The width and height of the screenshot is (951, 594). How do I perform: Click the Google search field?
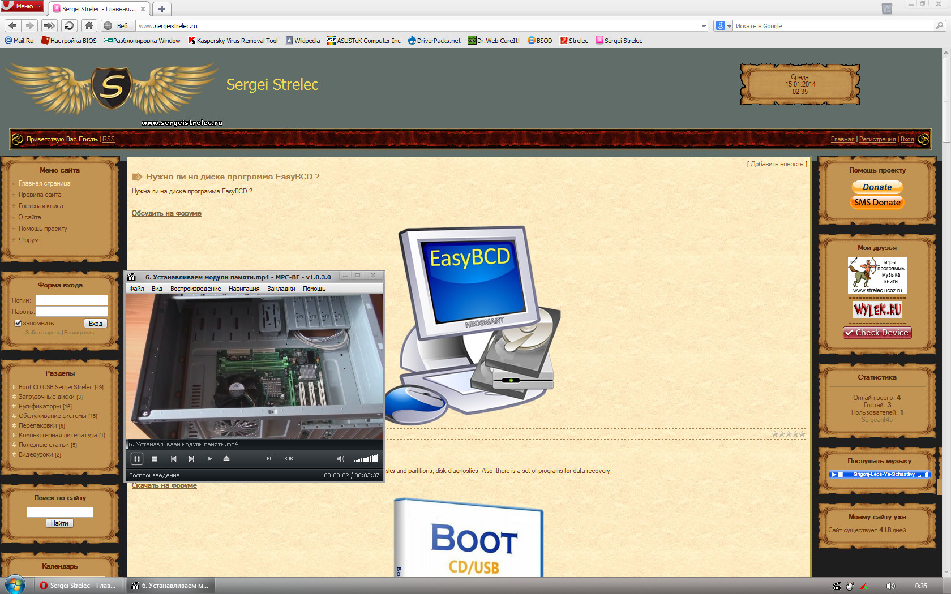pyautogui.click(x=833, y=26)
